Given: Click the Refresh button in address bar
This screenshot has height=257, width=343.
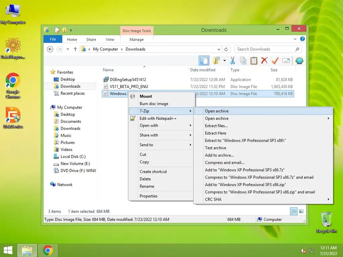Looking at the screenshot, I should coord(226,49).
